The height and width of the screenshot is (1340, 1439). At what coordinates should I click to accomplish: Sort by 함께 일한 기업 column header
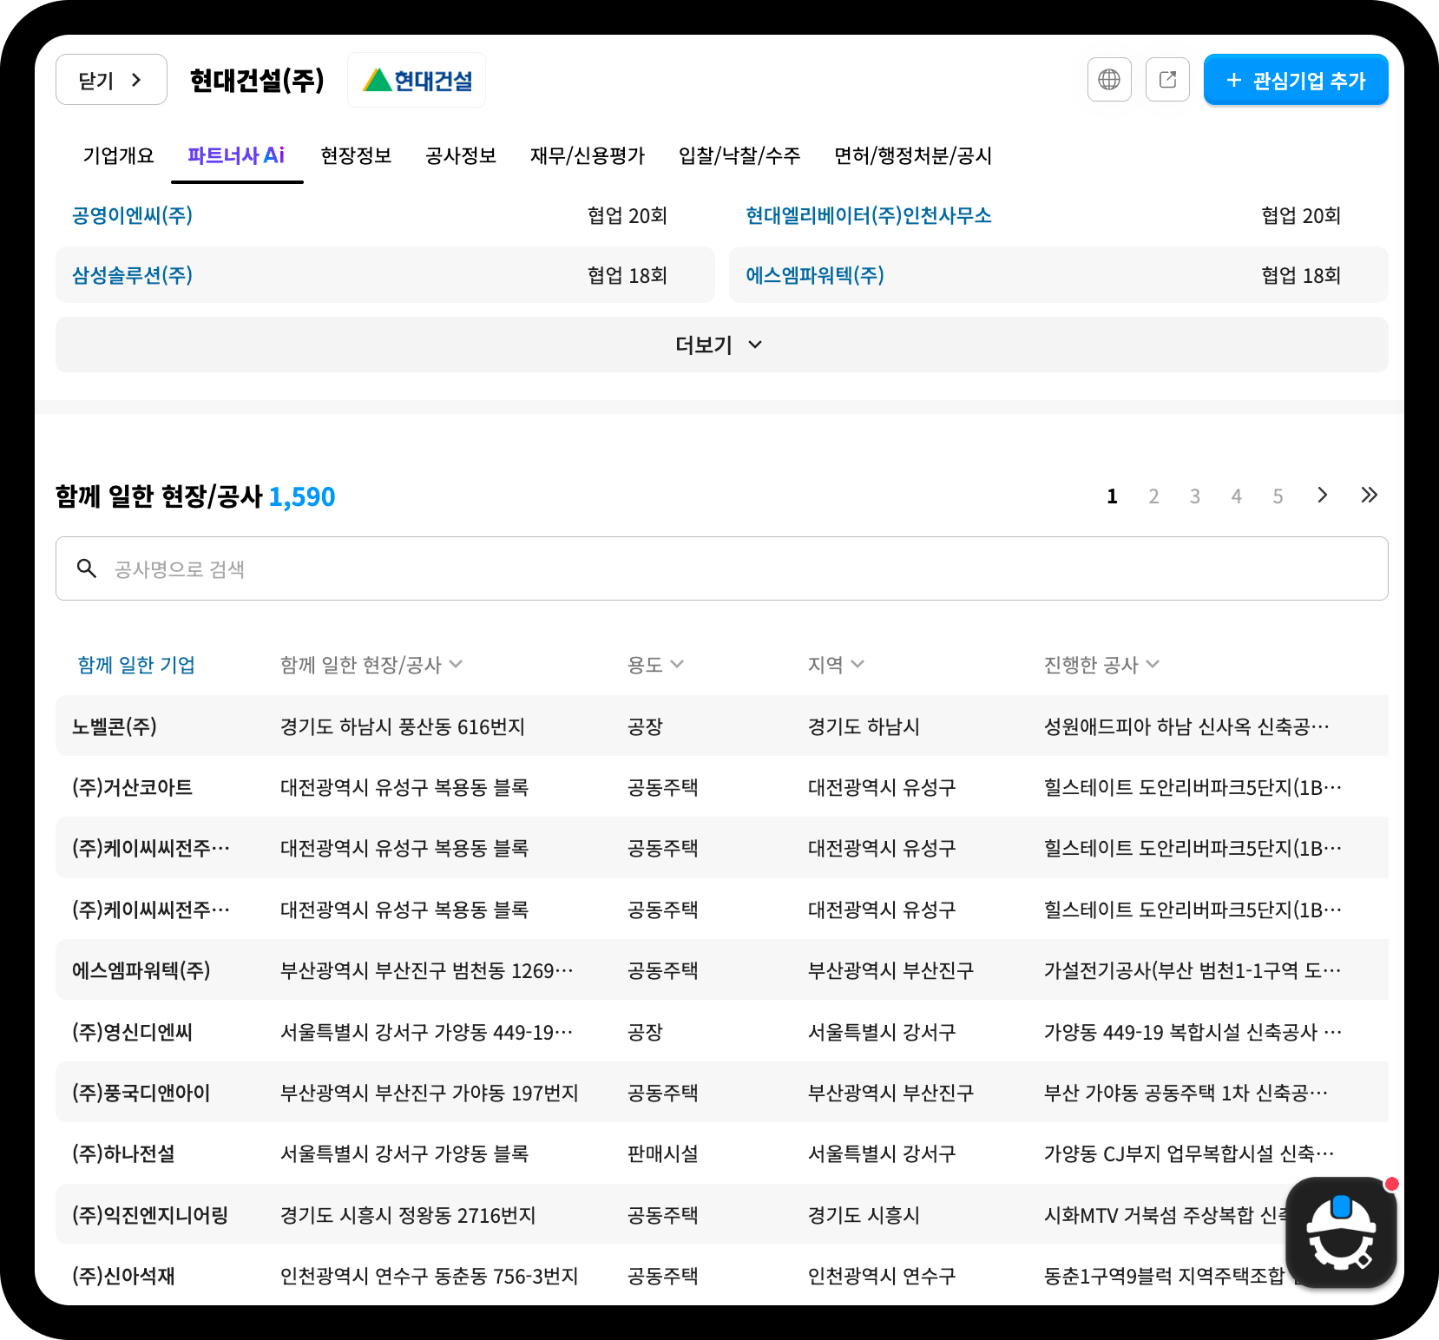(x=136, y=665)
